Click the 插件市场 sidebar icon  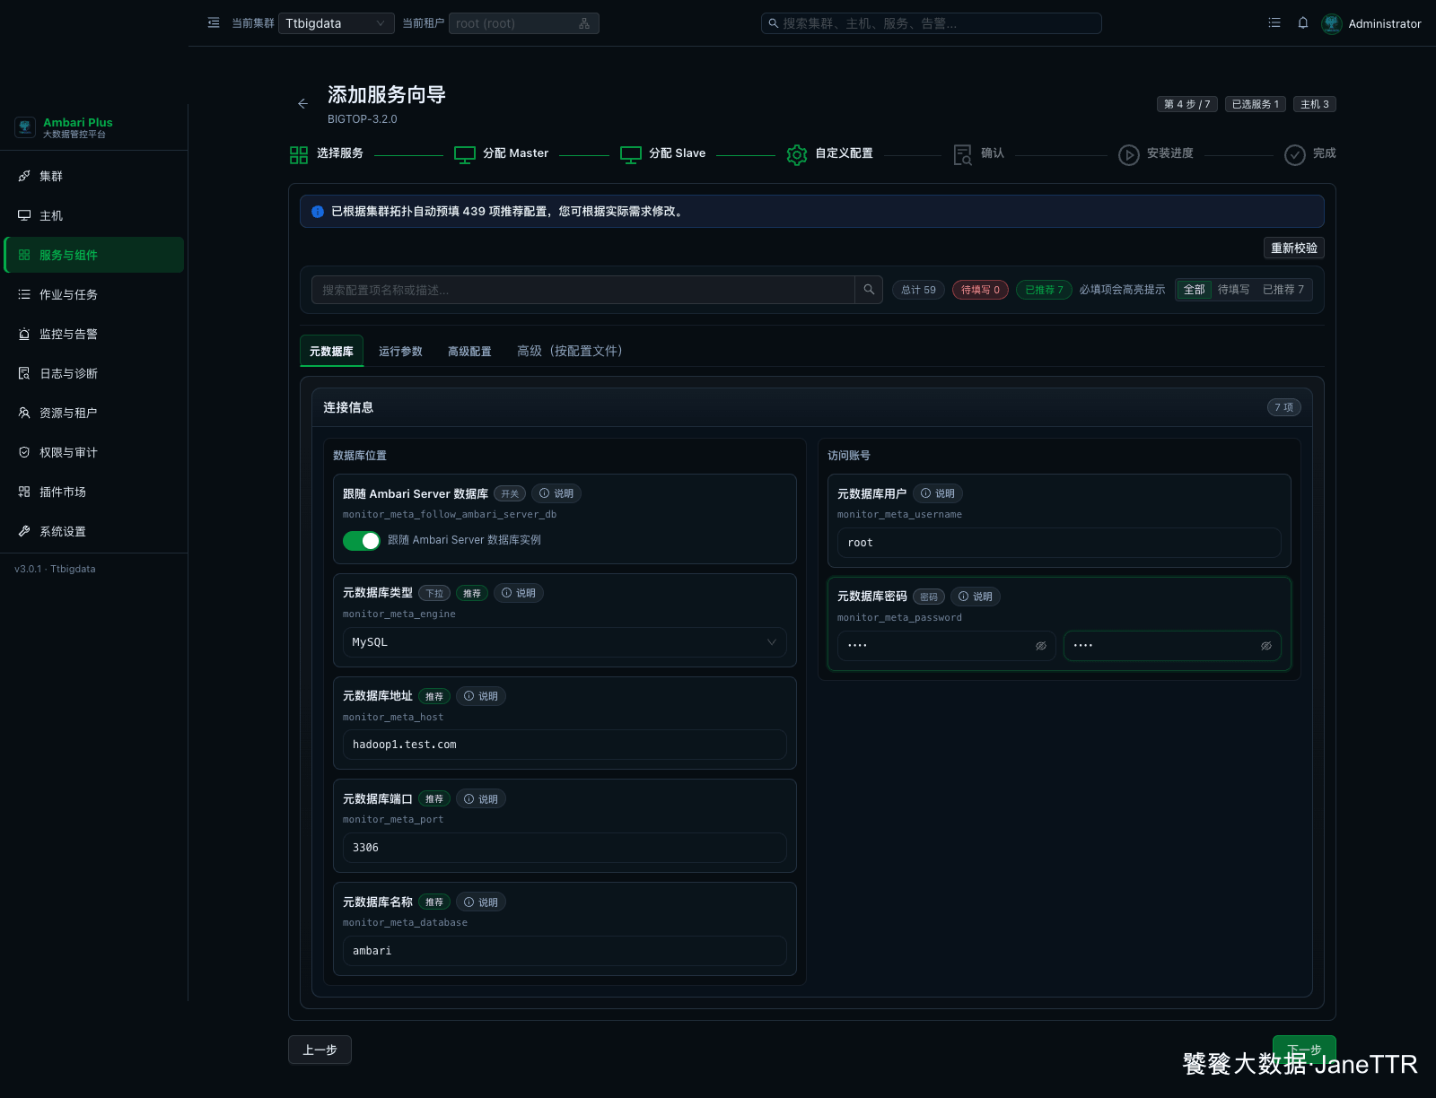point(24,492)
